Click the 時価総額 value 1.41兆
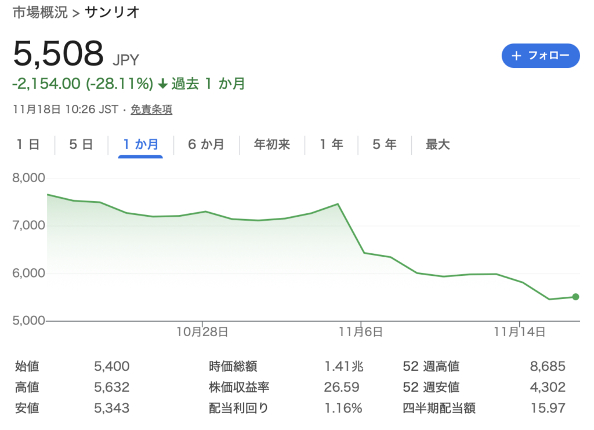Screen dimensions: 594x430 pos(343,366)
